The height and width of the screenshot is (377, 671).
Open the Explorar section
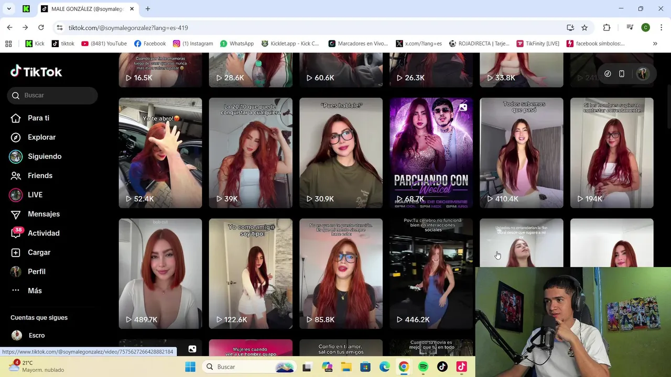pyautogui.click(x=34, y=137)
